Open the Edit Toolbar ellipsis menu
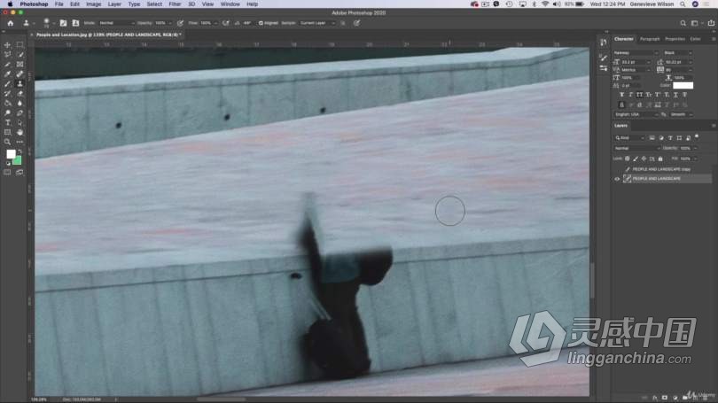 coord(20,142)
